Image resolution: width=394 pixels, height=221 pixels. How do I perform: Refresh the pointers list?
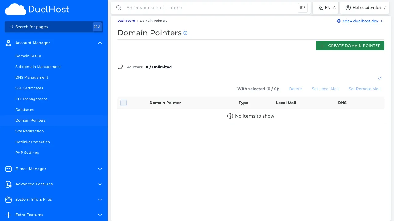point(380,78)
